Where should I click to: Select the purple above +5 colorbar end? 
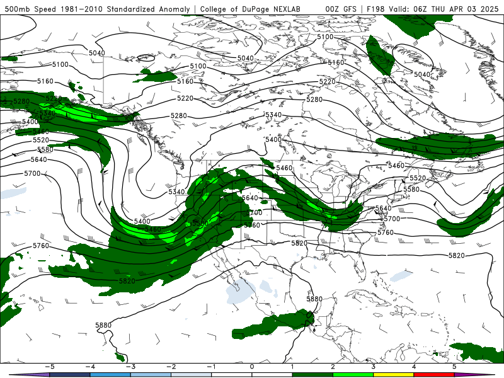click(475, 375)
